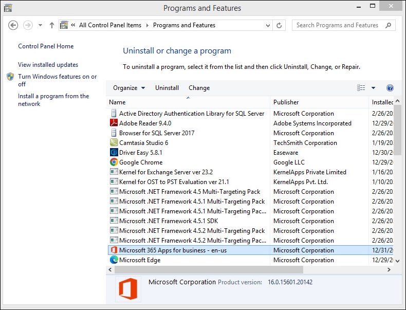
Task: Click the vertical scrollbar thumb
Action: tap(398, 130)
